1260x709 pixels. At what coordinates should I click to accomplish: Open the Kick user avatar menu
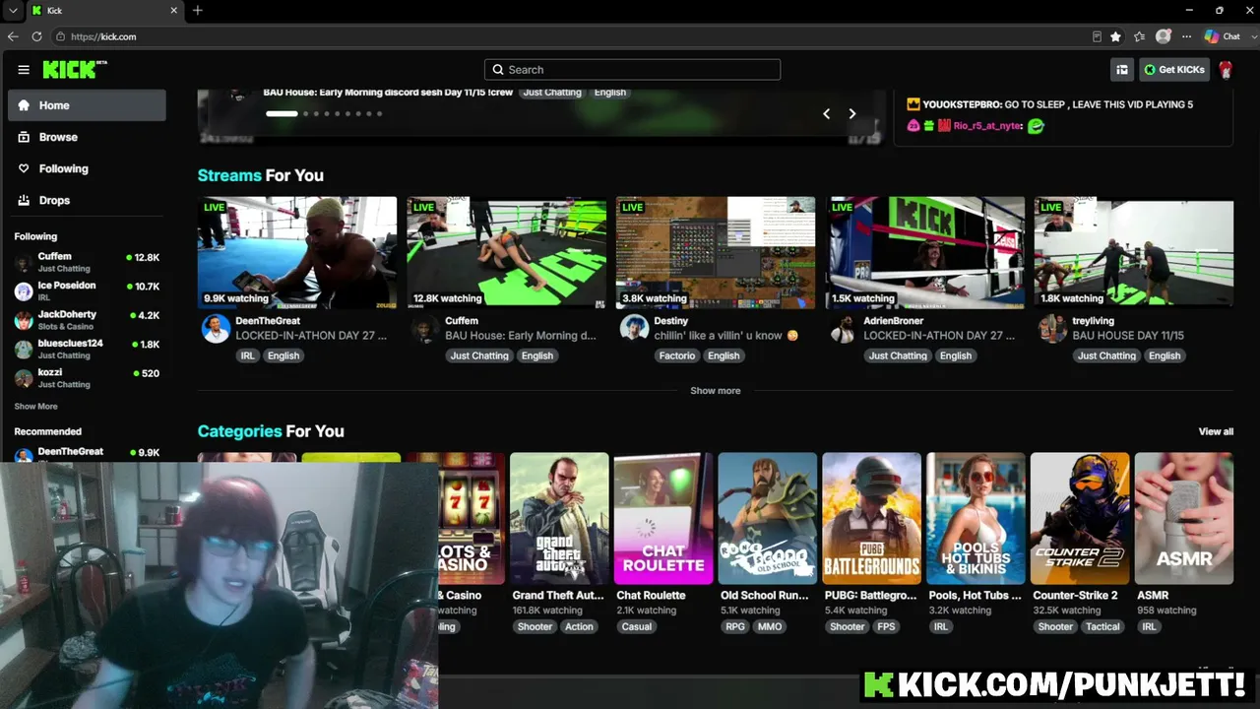click(1226, 70)
